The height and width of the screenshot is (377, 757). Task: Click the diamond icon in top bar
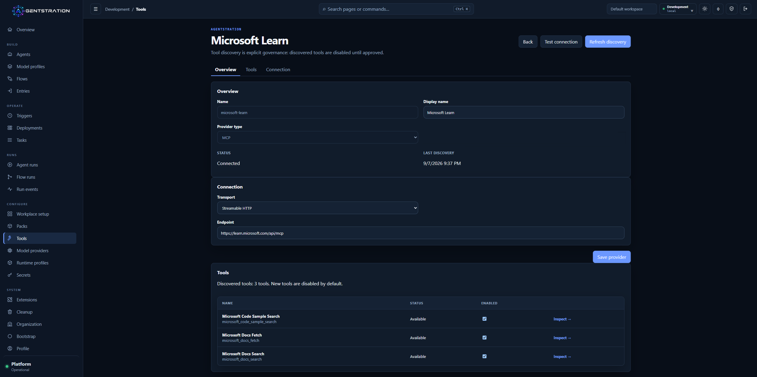click(718, 9)
